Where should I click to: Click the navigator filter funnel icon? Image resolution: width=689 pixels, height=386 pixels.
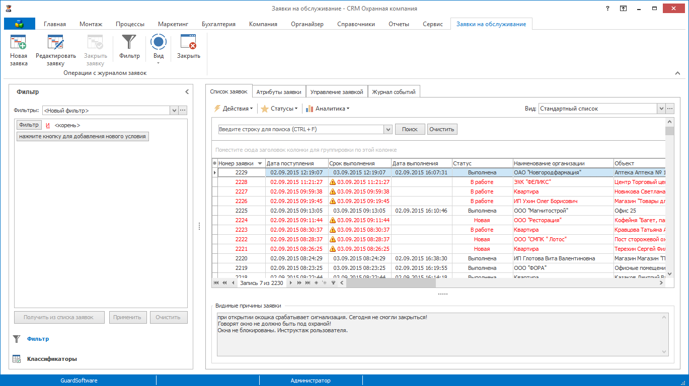click(333, 283)
